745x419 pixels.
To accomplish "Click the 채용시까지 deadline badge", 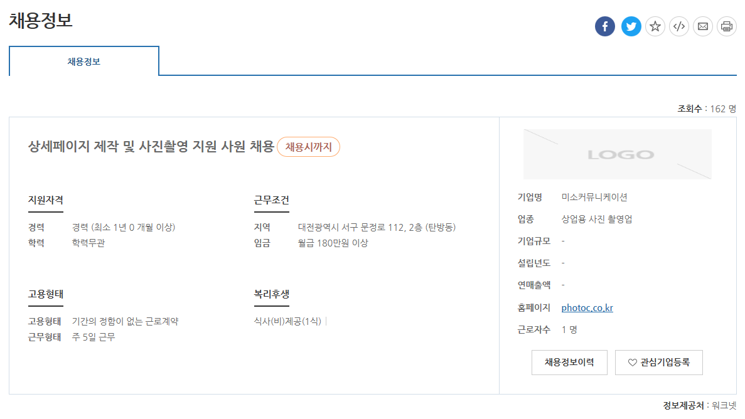I will 308,147.
